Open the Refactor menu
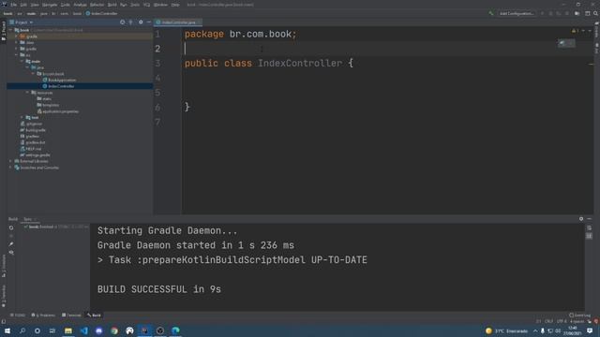 pyautogui.click(x=97, y=5)
